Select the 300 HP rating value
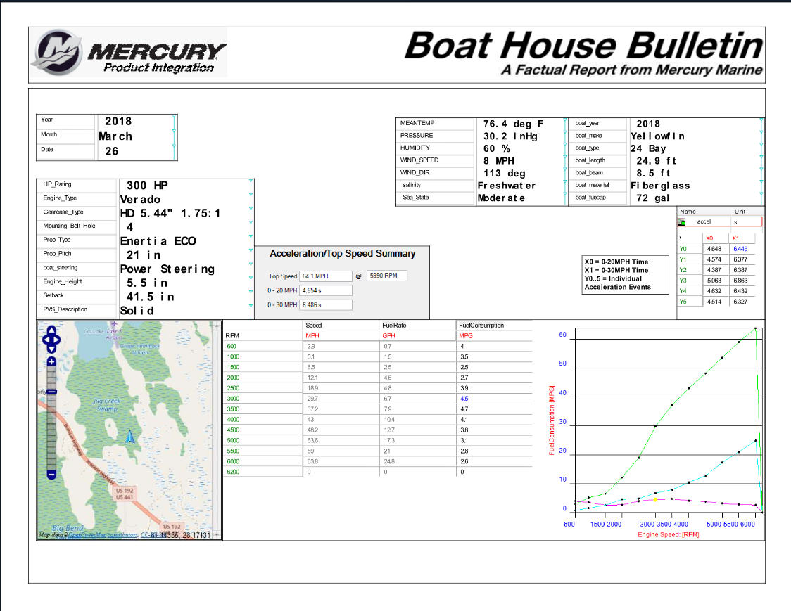Image resolution: width=791 pixels, height=611 pixels. click(147, 186)
